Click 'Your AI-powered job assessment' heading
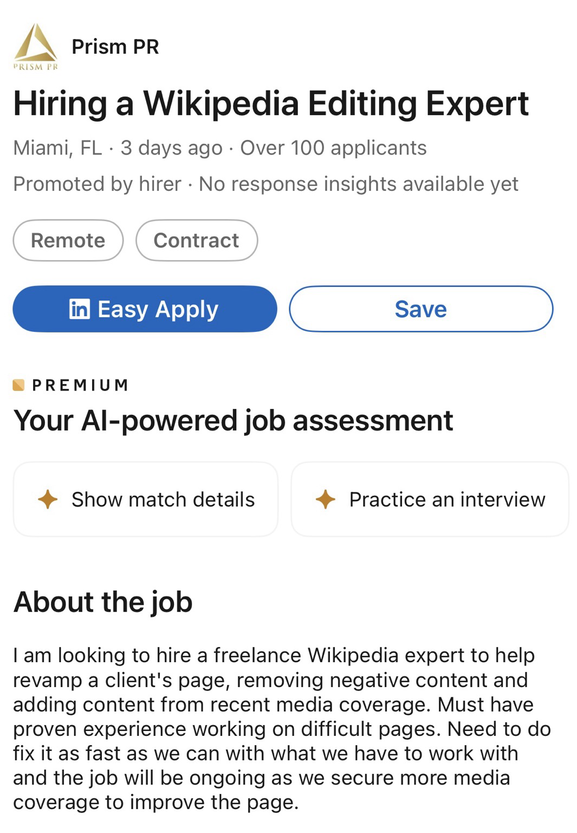Image resolution: width=577 pixels, height=833 pixels. pyautogui.click(x=233, y=420)
